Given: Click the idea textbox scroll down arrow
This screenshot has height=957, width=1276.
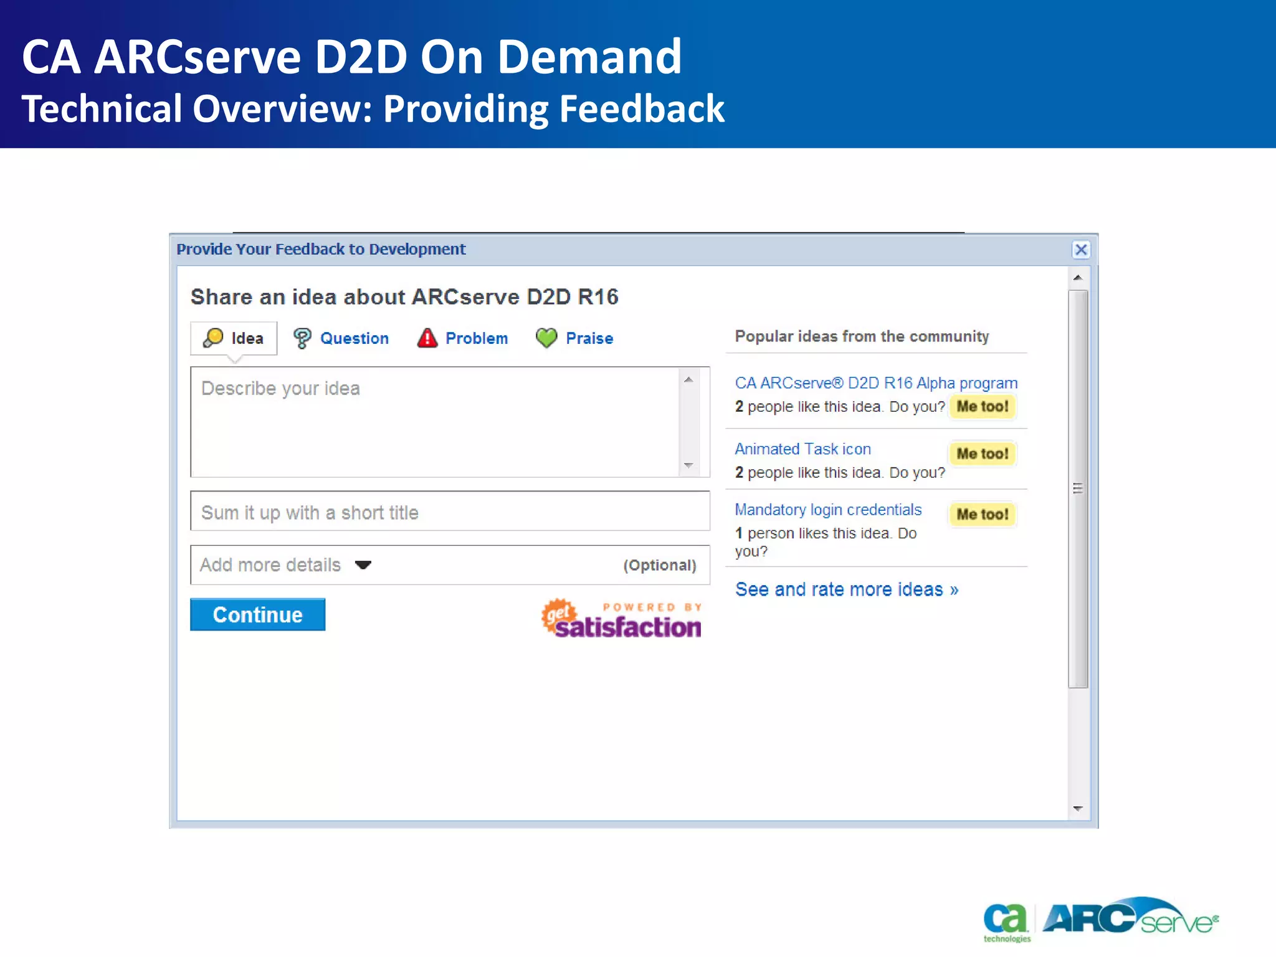Looking at the screenshot, I should point(688,465).
